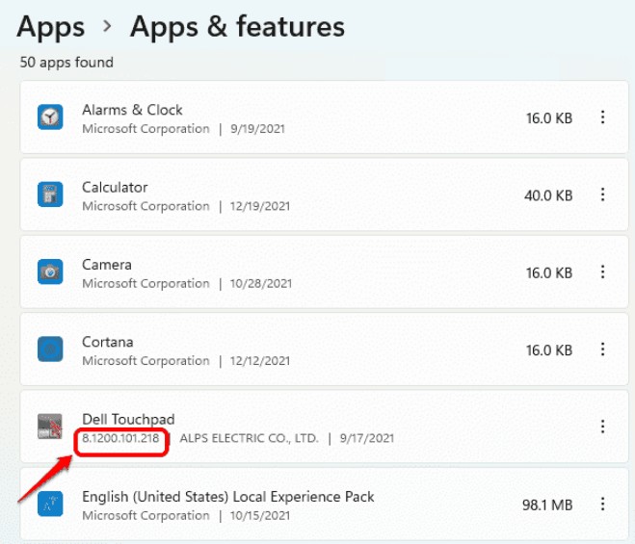Click the Alarms & Clock app icon

[x=50, y=117]
